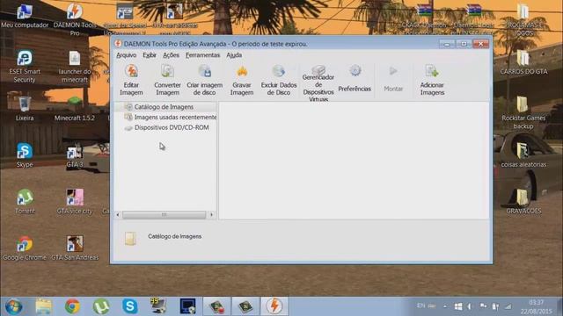The height and width of the screenshot is (316, 563).
Task: Click the Montar play button
Action: tap(393, 78)
